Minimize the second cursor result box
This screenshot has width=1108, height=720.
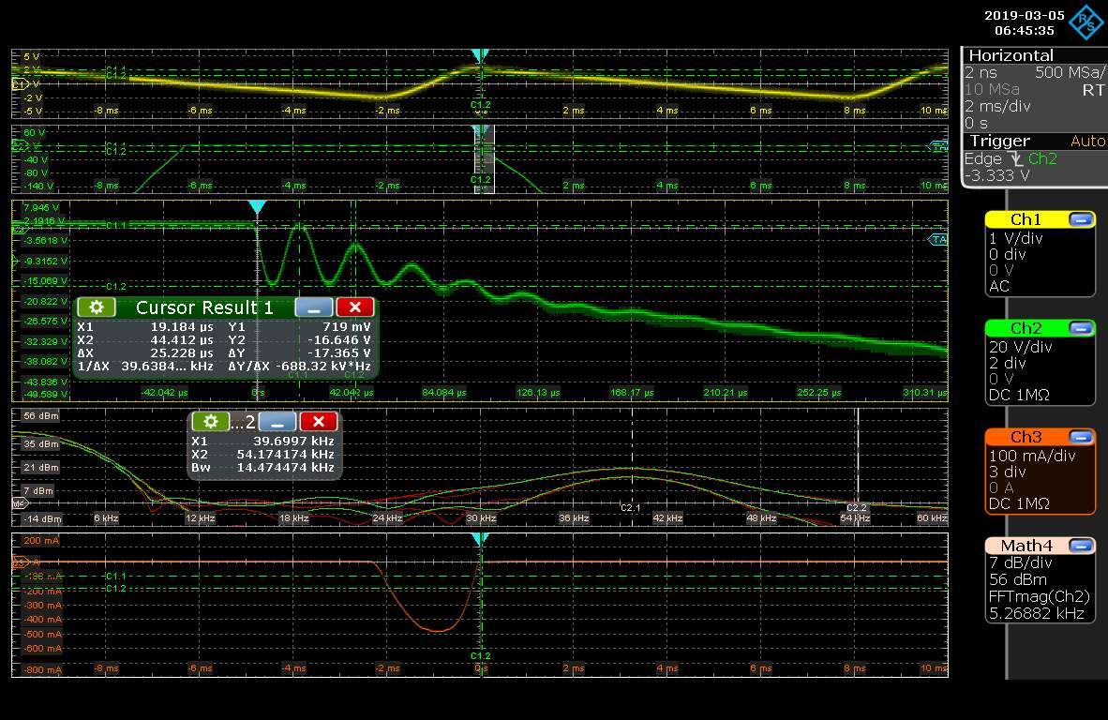coord(277,422)
